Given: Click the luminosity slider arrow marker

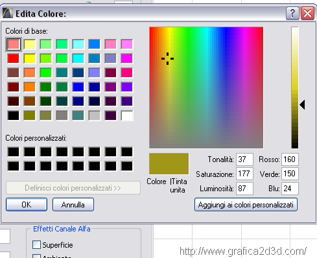Looking at the screenshot, I should pos(302,104).
